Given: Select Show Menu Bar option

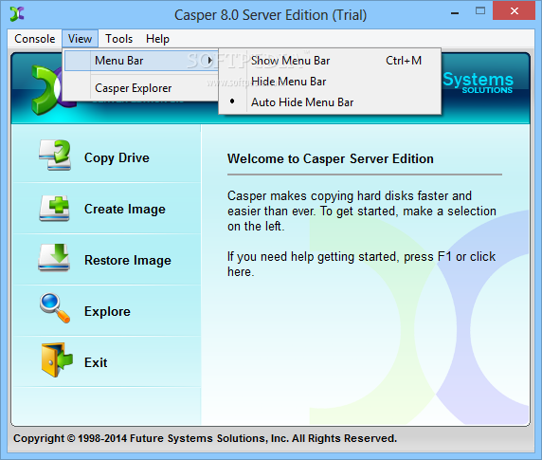Looking at the screenshot, I should [330, 61].
